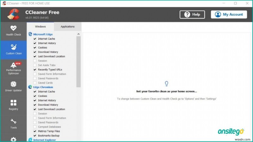Uncheck Microsoft Edge Internet History
Image resolution: width=253 pixels, height=142 pixels.
35,43
